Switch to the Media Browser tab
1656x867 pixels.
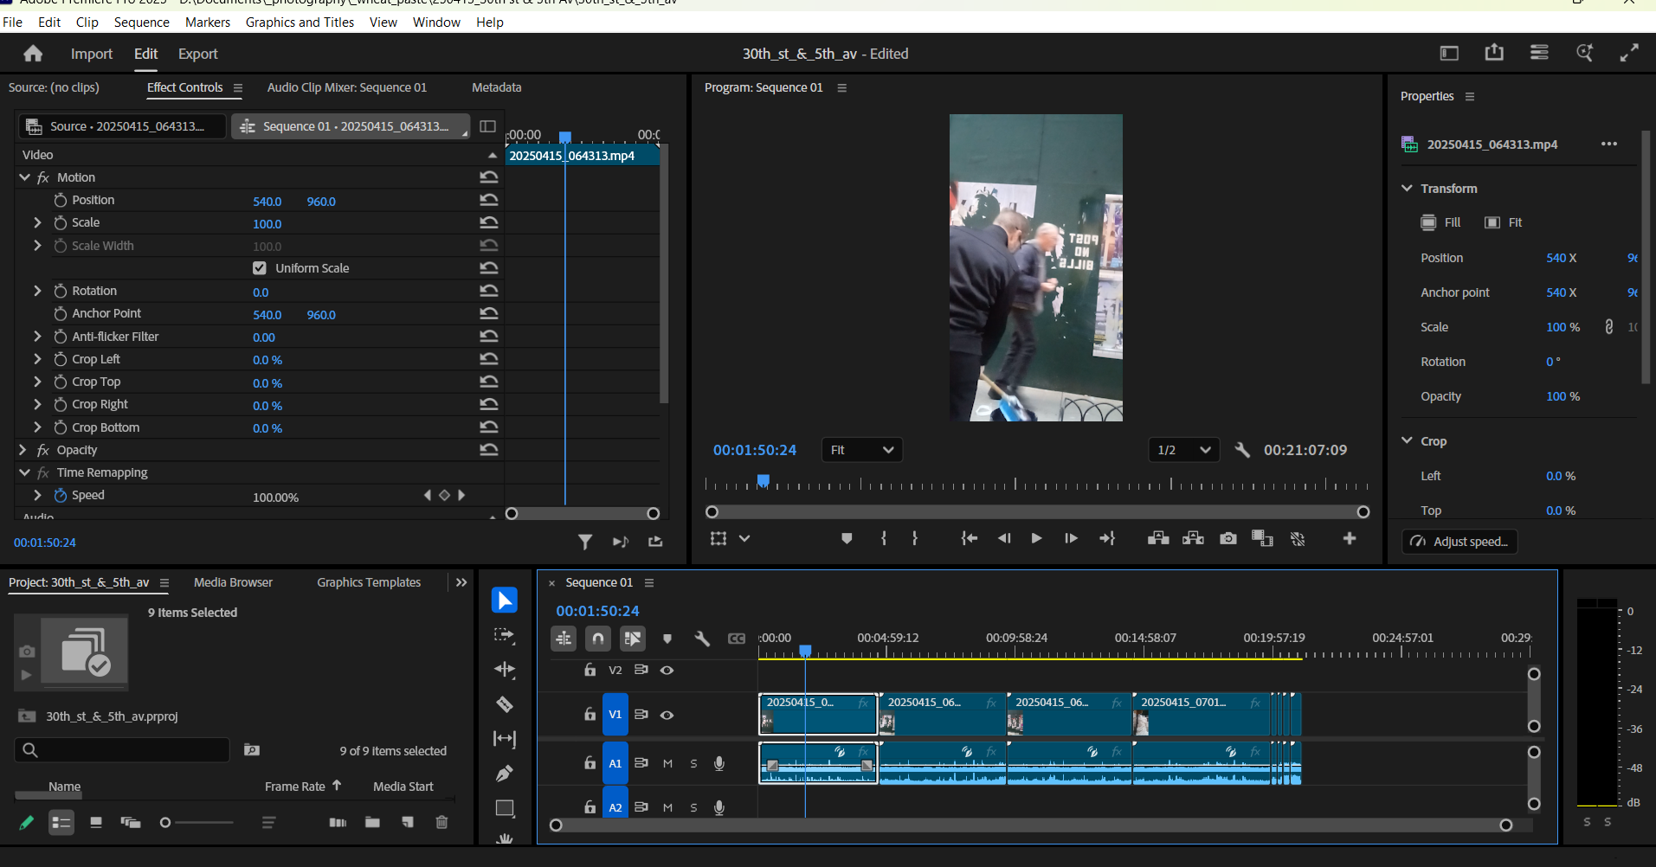pos(233,581)
